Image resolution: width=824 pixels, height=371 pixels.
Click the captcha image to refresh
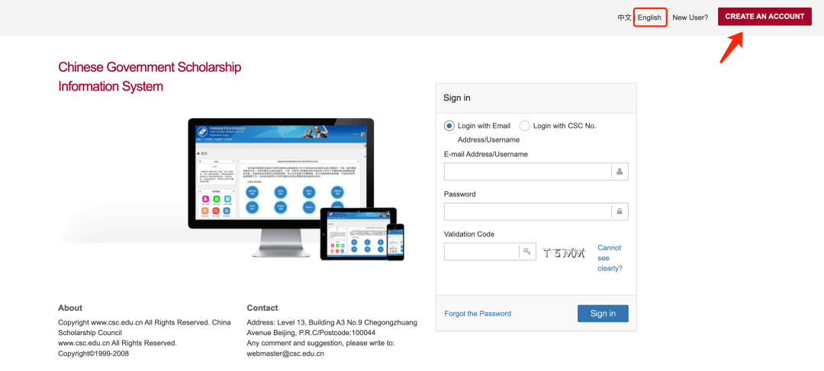[564, 253]
